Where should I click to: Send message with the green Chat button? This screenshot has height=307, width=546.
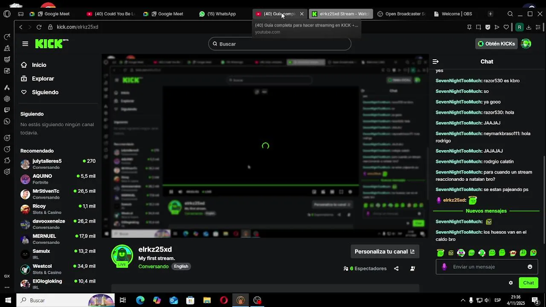(x=529, y=283)
